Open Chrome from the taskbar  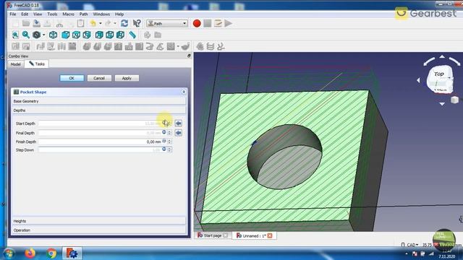coord(51,253)
